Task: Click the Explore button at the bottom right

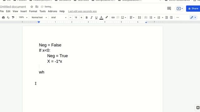Action: click(x=198, y=108)
